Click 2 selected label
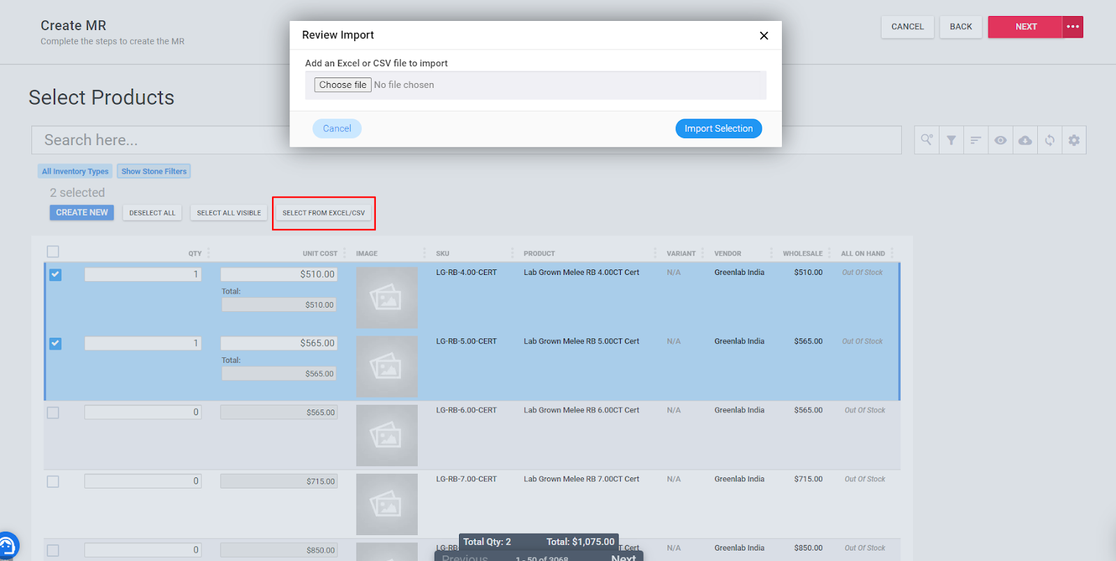This screenshot has height=561, width=1116. [77, 193]
